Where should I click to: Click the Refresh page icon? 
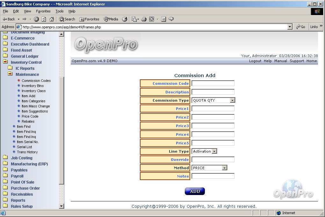(44, 19)
